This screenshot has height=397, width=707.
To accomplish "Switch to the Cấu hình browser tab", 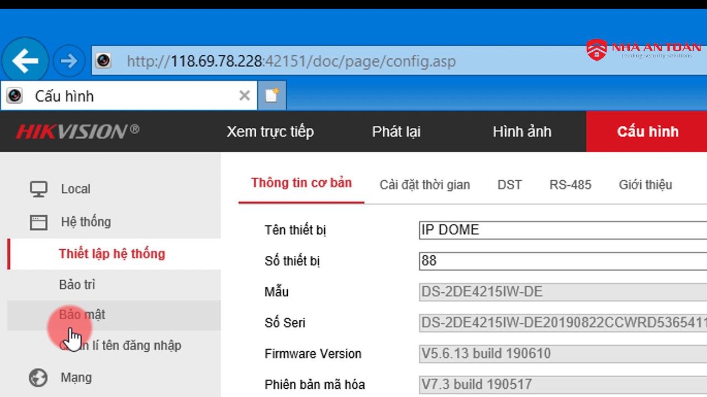I will pyautogui.click(x=128, y=96).
